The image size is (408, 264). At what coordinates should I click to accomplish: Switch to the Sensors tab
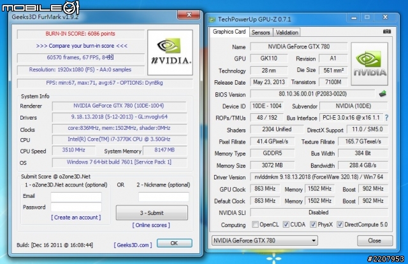click(261, 32)
